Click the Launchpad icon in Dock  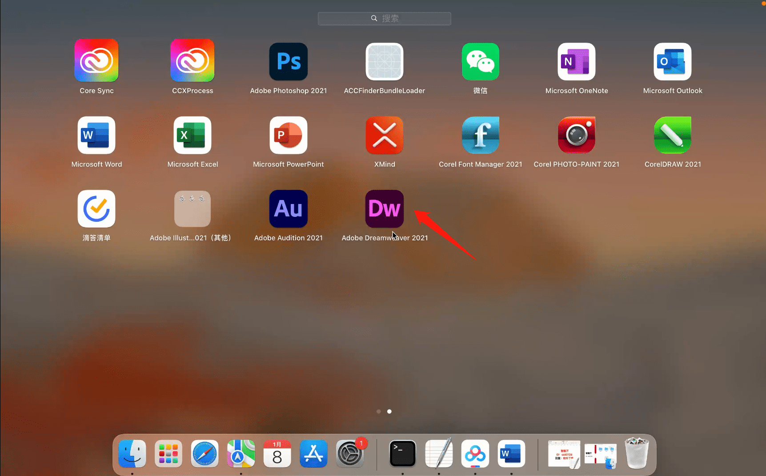168,454
